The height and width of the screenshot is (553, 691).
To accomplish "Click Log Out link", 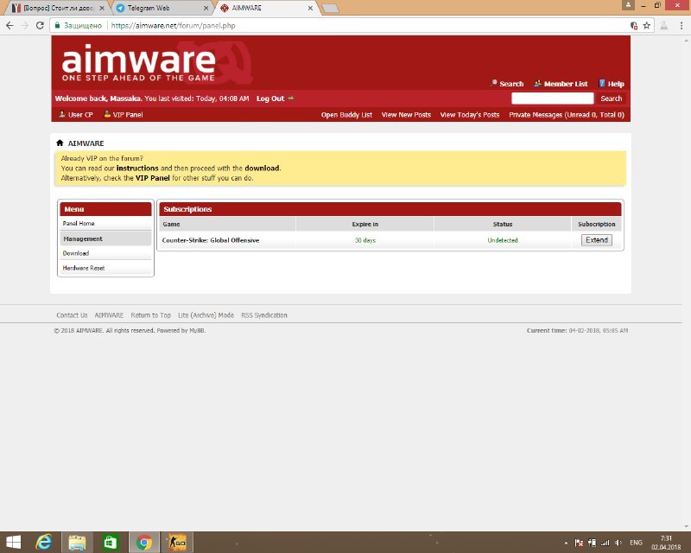I will click(270, 99).
